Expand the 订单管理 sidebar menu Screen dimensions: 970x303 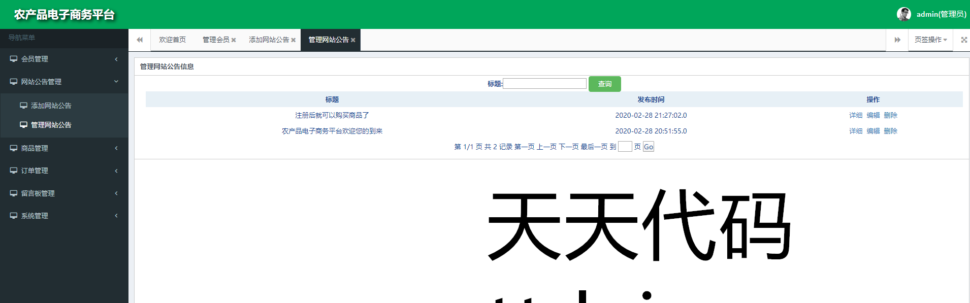(x=64, y=171)
